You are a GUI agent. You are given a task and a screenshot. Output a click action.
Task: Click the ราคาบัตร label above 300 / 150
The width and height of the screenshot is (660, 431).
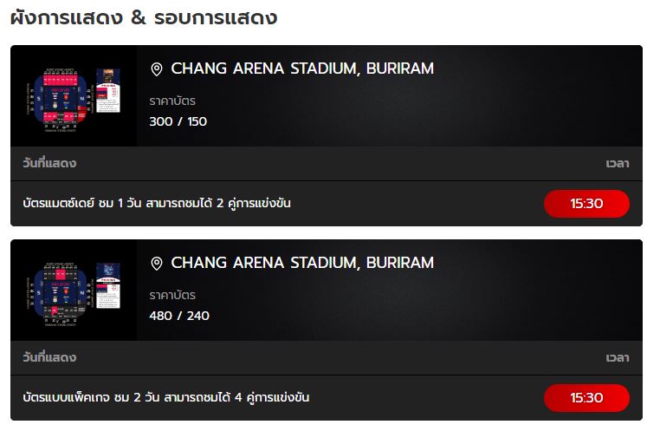(x=172, y=101)
